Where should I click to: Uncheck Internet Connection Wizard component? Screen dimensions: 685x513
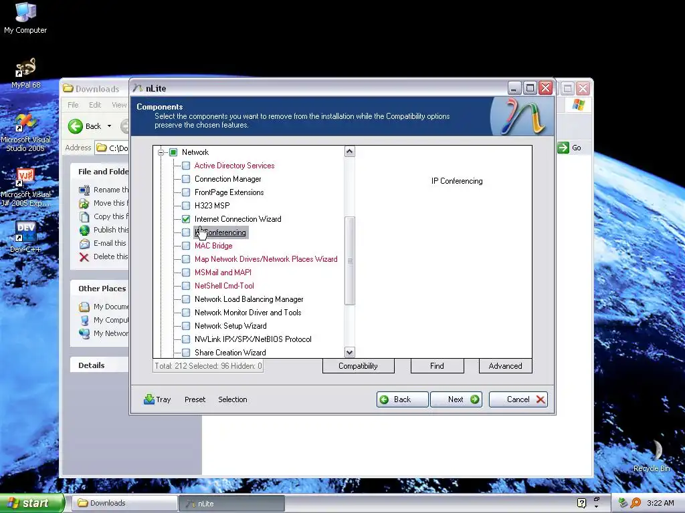pos(186,219)
